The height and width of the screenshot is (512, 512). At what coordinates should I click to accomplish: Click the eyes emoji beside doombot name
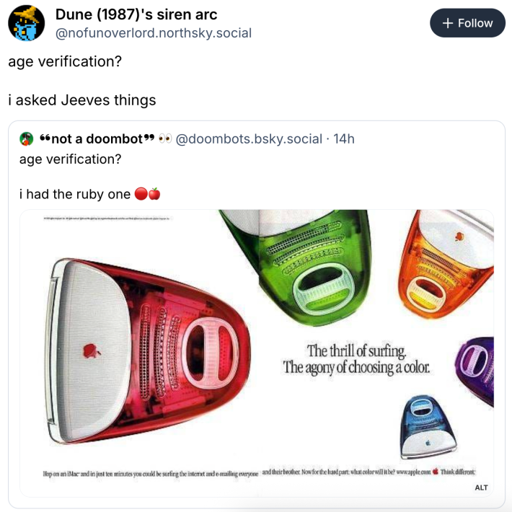click(x=165, y=138)
